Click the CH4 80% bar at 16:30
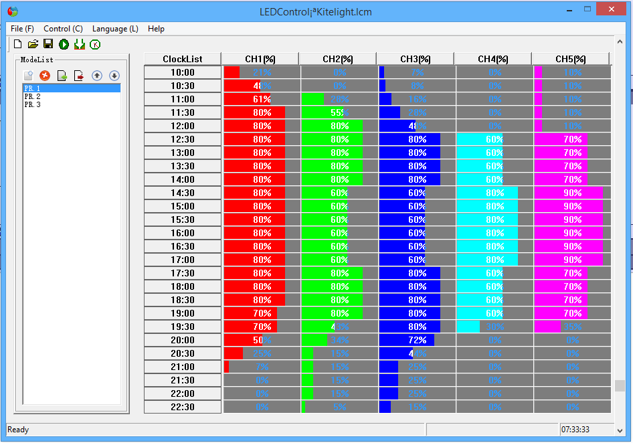633x443 pixels. (x=494, y=246)
